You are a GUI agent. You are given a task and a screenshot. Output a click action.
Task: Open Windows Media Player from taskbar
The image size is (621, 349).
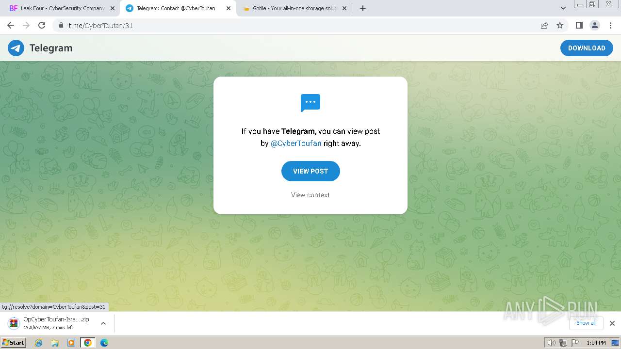[x=71, y=343]
